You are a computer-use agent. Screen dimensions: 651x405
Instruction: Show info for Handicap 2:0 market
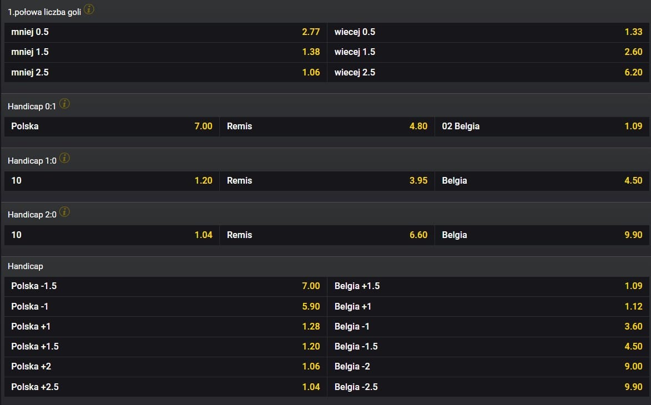(64, 212)
